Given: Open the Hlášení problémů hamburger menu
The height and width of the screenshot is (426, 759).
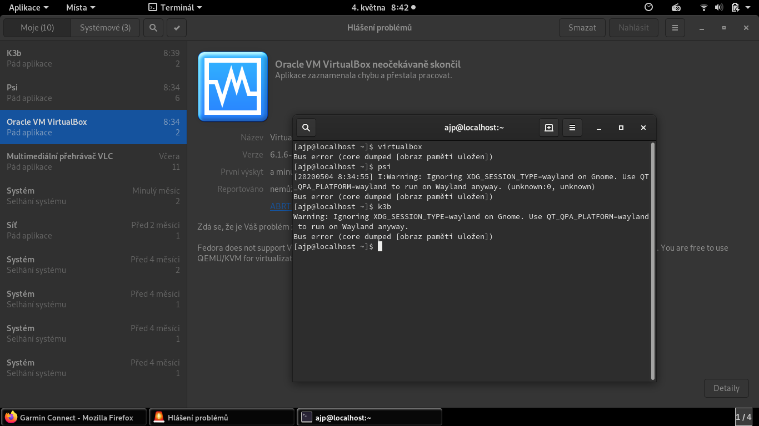Looking at the screenshot, I should [675, 28].
